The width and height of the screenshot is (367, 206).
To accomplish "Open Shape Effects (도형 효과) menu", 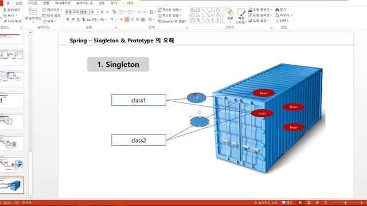I will [259, 21].
